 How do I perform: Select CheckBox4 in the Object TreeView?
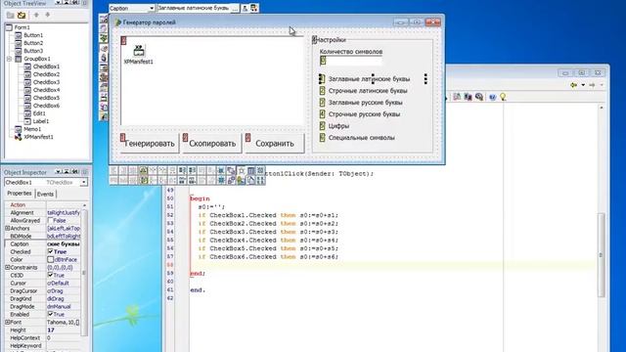[x=46, y=90]
